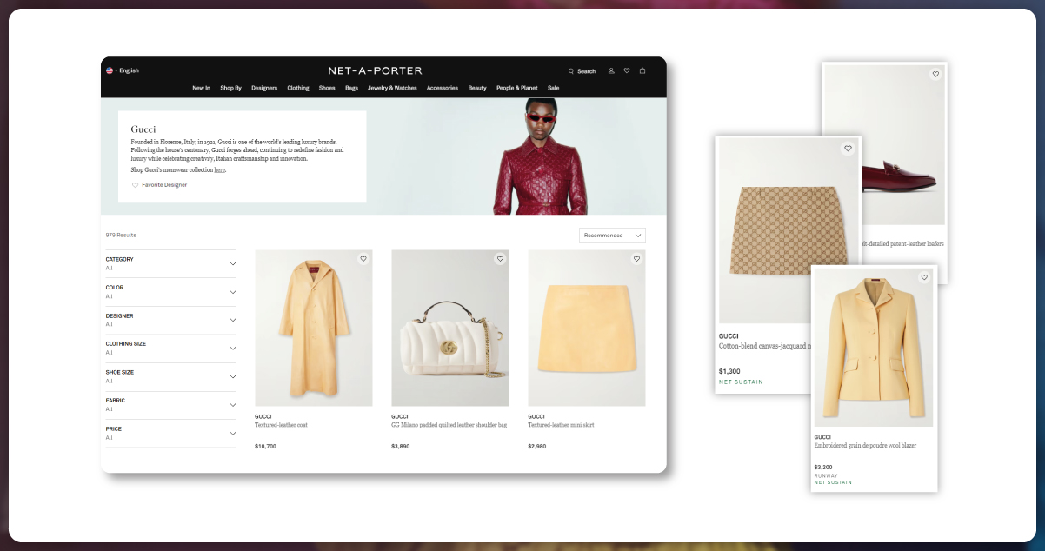Open the Textured-leather coat product title
This screenshot has height=551, width=1045.
[x=281, y=425]
